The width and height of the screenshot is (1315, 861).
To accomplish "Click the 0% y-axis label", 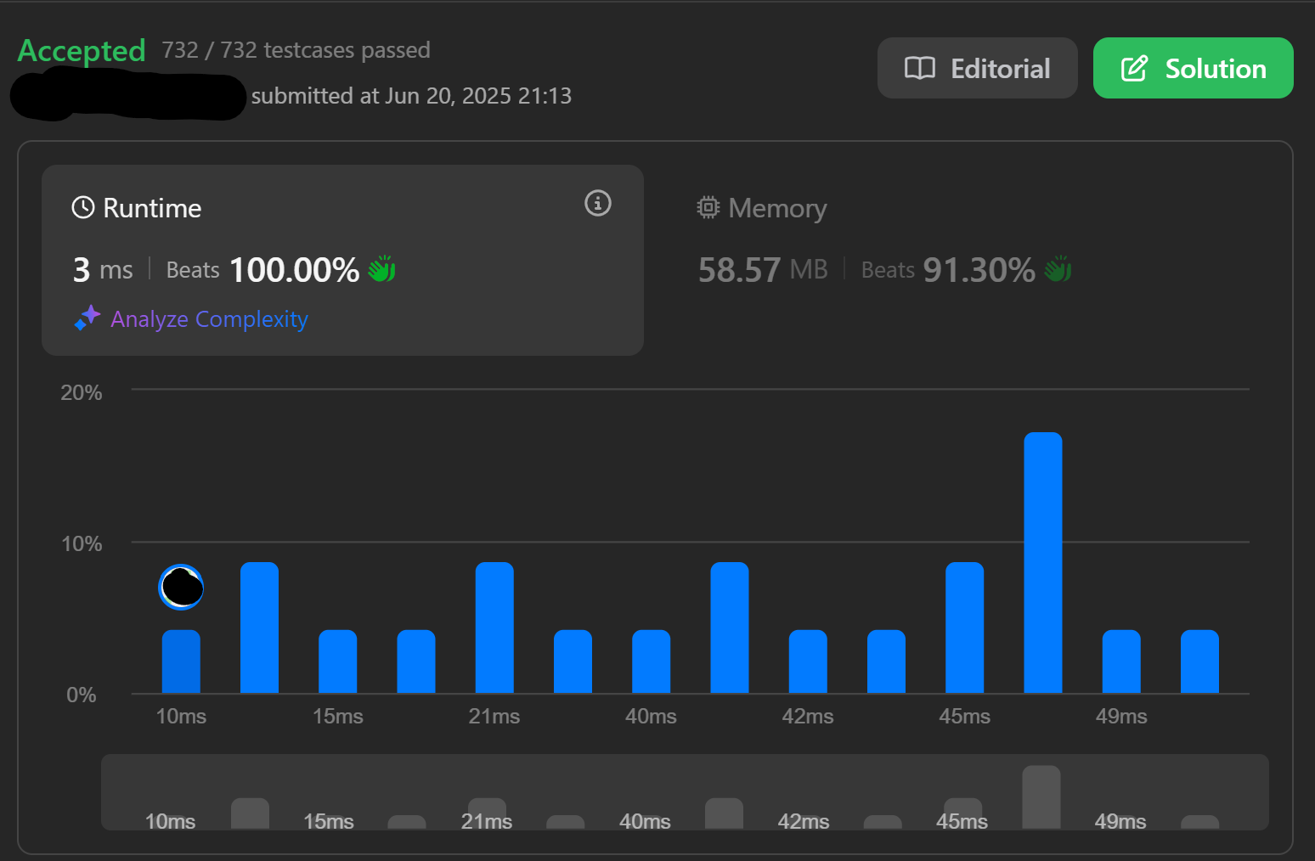I will click(82, 695).
